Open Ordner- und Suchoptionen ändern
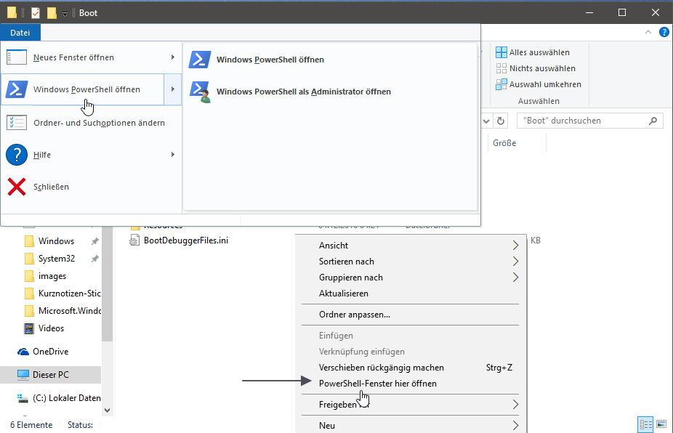The height and width of the screenshot is (433, 673). (91, 123)
